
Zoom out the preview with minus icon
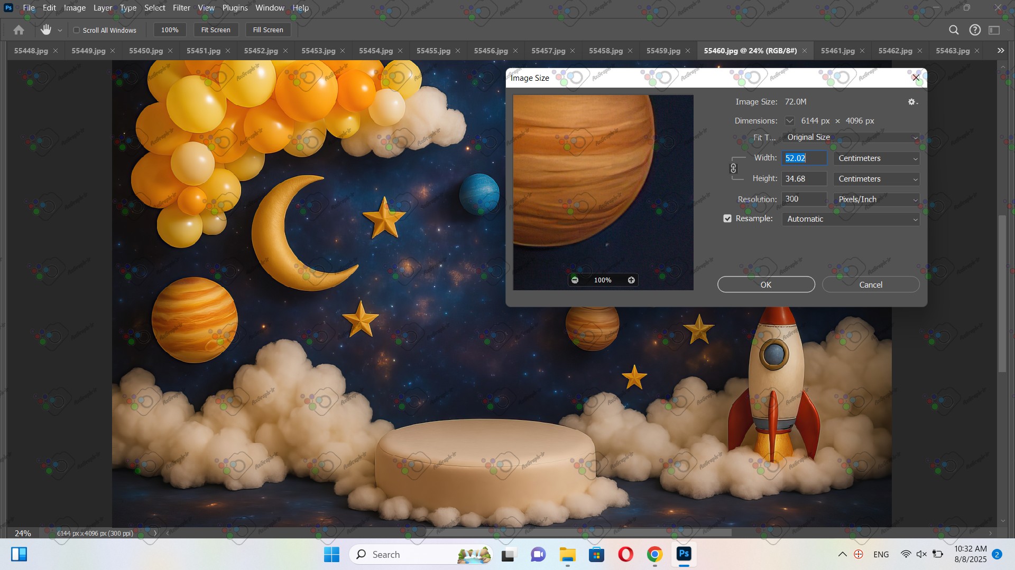pos(575,280)
